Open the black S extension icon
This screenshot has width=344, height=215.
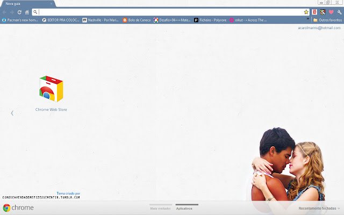click(x=322, y=12)
